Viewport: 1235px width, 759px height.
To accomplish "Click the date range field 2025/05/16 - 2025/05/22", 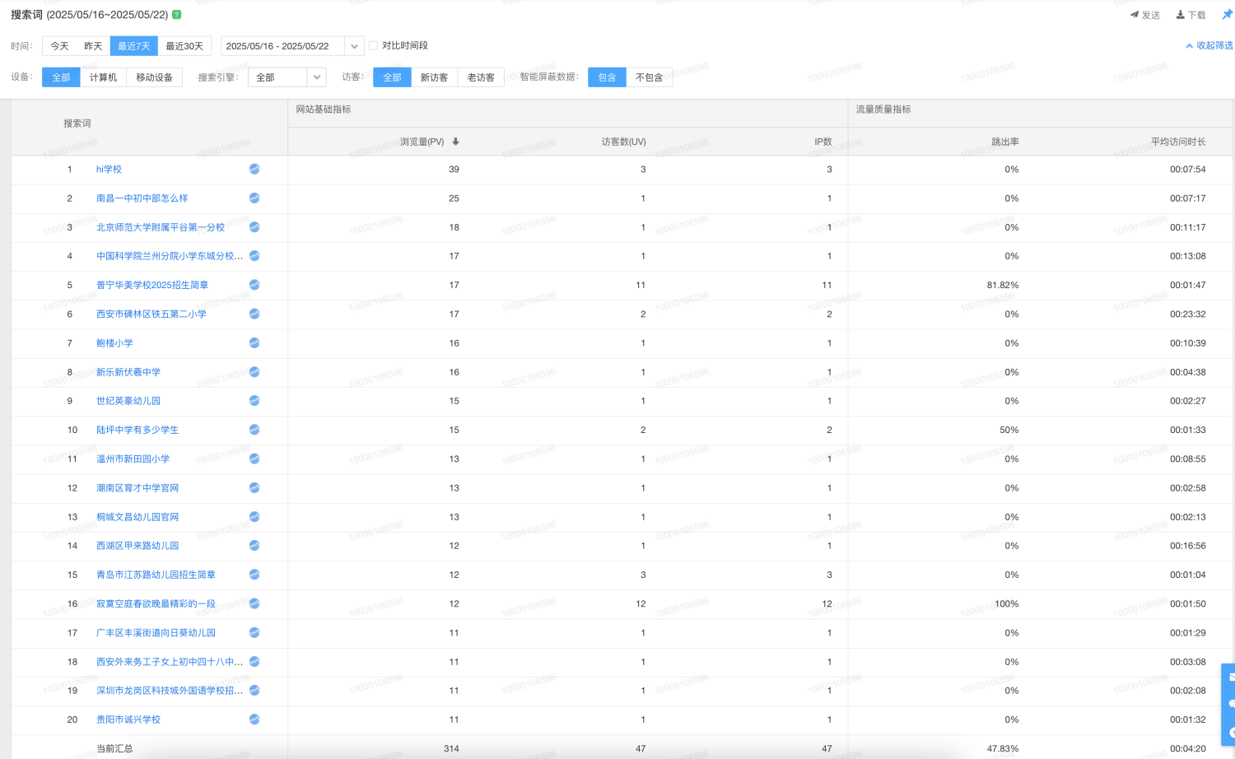I will [x=282, y=46].
